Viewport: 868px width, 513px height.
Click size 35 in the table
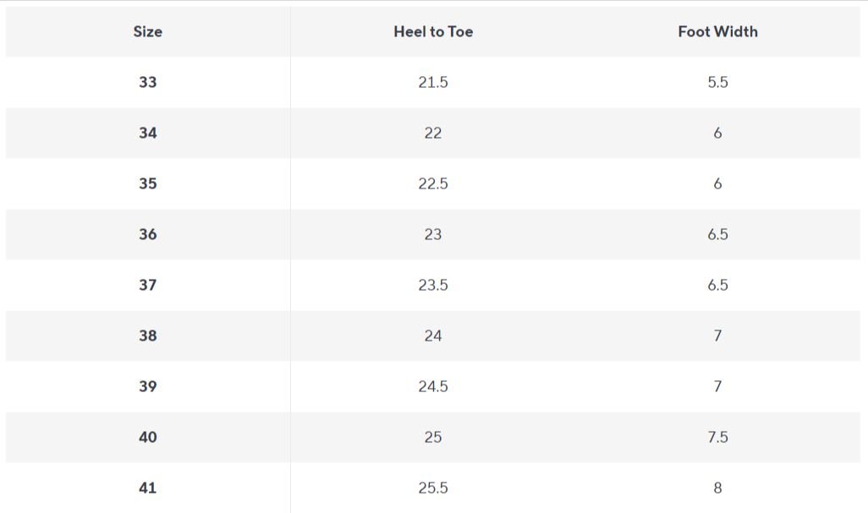[148, 184]
